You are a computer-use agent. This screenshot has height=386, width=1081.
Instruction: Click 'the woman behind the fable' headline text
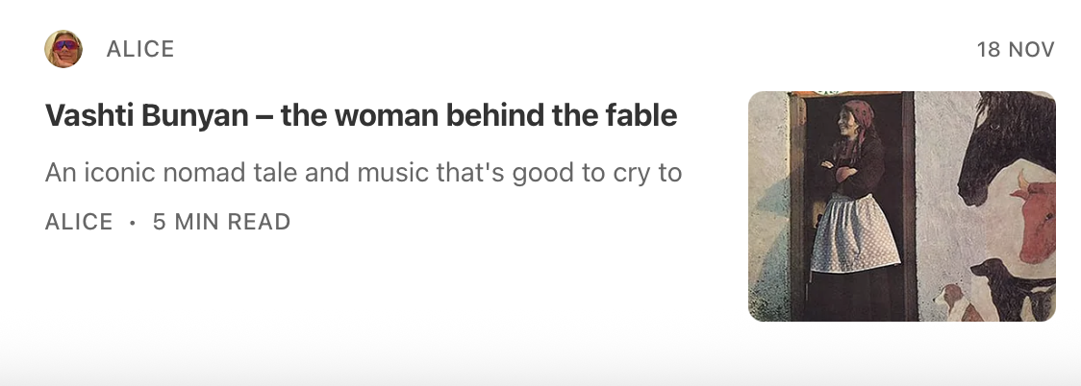479,116
